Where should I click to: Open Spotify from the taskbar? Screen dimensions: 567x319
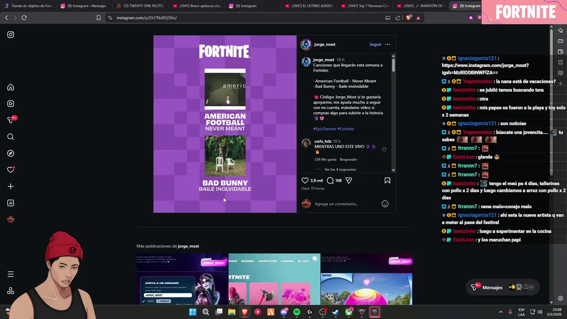pos(297,312)
